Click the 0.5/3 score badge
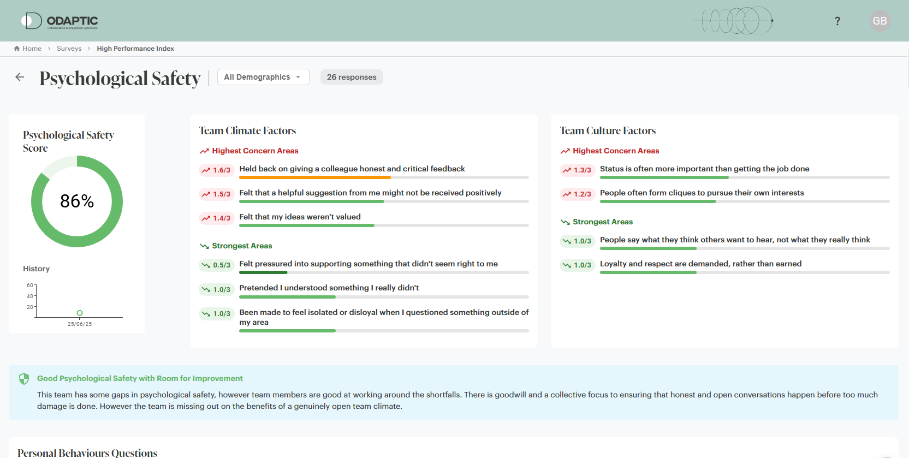 click(x=216, y=265)
